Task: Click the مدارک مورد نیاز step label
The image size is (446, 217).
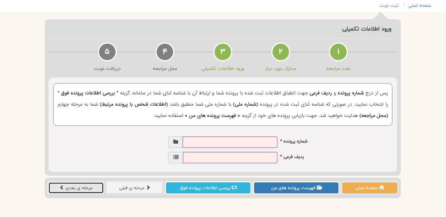Action: pos(280,69)
